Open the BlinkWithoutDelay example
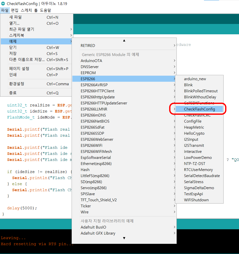This screenshot has width=239, height=254. point(199,97)
